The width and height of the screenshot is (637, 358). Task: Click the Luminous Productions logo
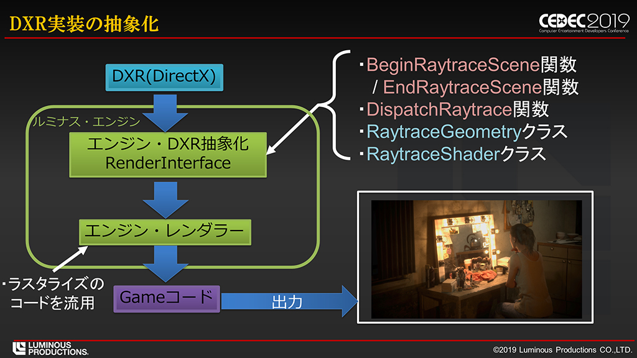point(50,348)
